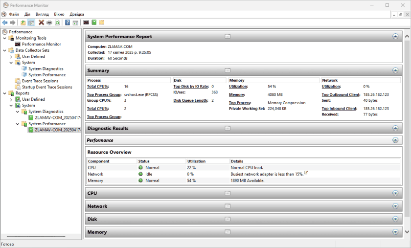Viewport: 411px width, 248px height.
Task: Collapse the Data Collector Sets tree node
Action: (5, 50)
